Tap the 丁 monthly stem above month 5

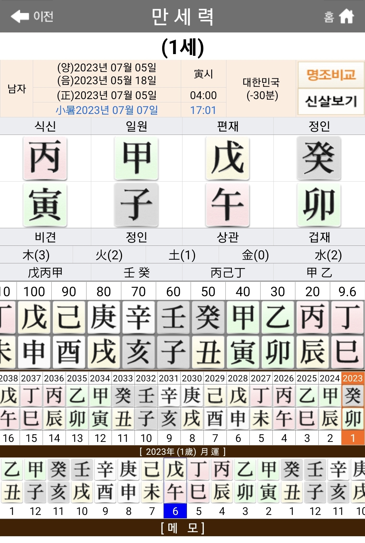point(198,469)
